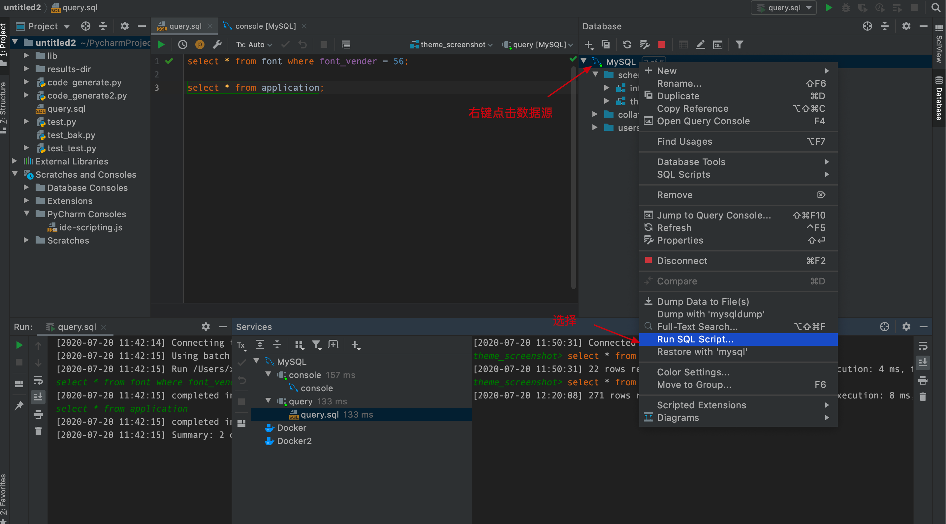This screenshot has height=524, width=946.
Task: Select code_generate.py in project tree
Action: click(x=84, y=83)
